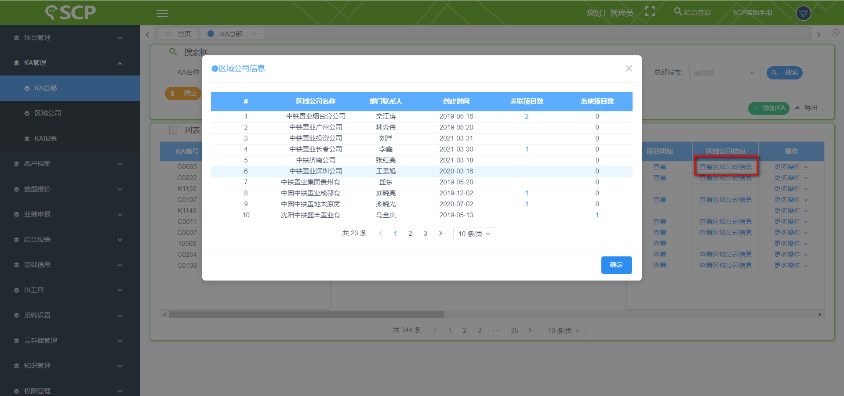844x396 pixels.
Task: Open the 系统设置 sidebar menu
Action: pyautogui.click(x=70, y=315)
